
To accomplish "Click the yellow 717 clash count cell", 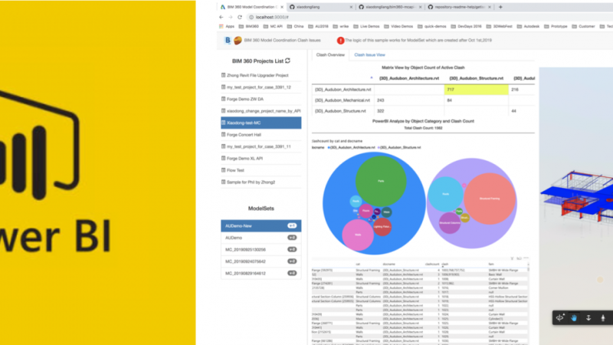I will [476, 90].
